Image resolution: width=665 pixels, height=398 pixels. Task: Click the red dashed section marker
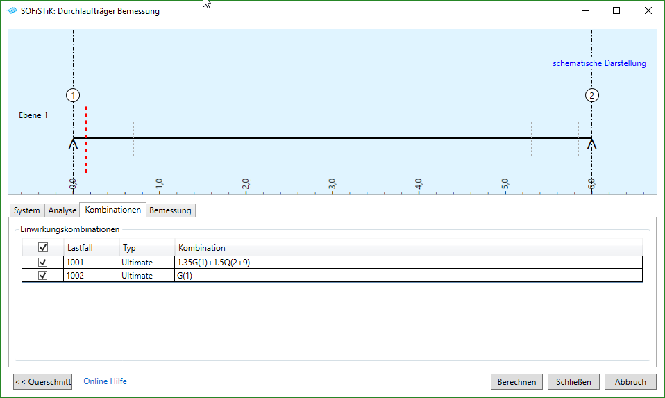click(x=86, y=139)
